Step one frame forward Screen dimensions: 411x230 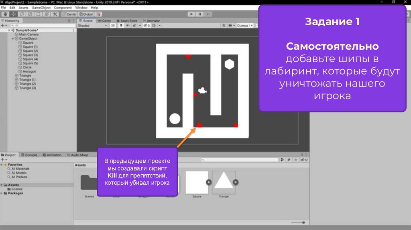pos(208,14)
